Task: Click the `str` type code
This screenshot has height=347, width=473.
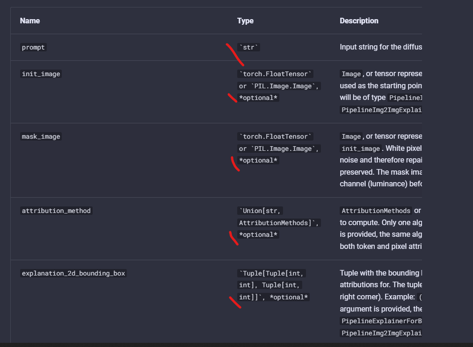Action: (x=248, y=47)
